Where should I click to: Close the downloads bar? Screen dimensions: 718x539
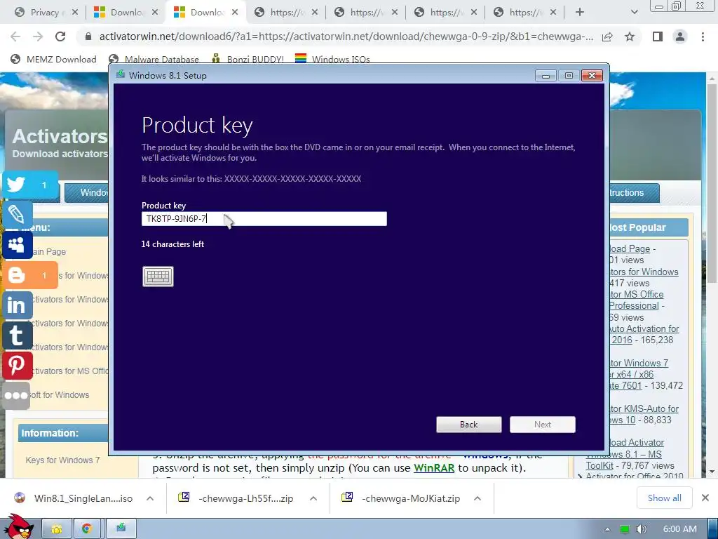pos(705,498)
